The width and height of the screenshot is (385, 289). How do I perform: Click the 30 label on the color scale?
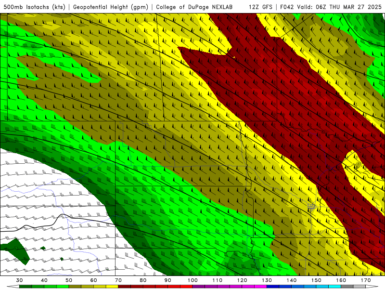point(19,280)
